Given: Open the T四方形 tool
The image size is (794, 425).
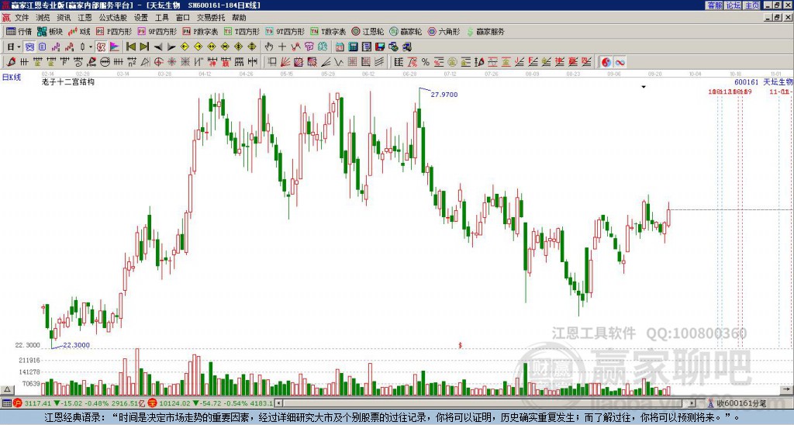Looking at the screenshot, I should pyautogui.click(x=242, y=31).
